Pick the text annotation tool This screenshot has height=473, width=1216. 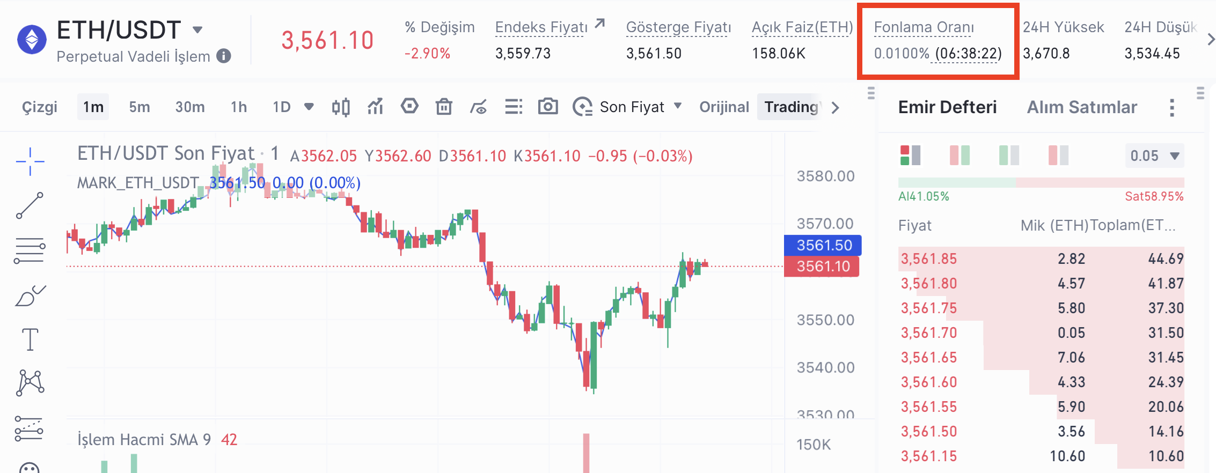click(30, 339)
